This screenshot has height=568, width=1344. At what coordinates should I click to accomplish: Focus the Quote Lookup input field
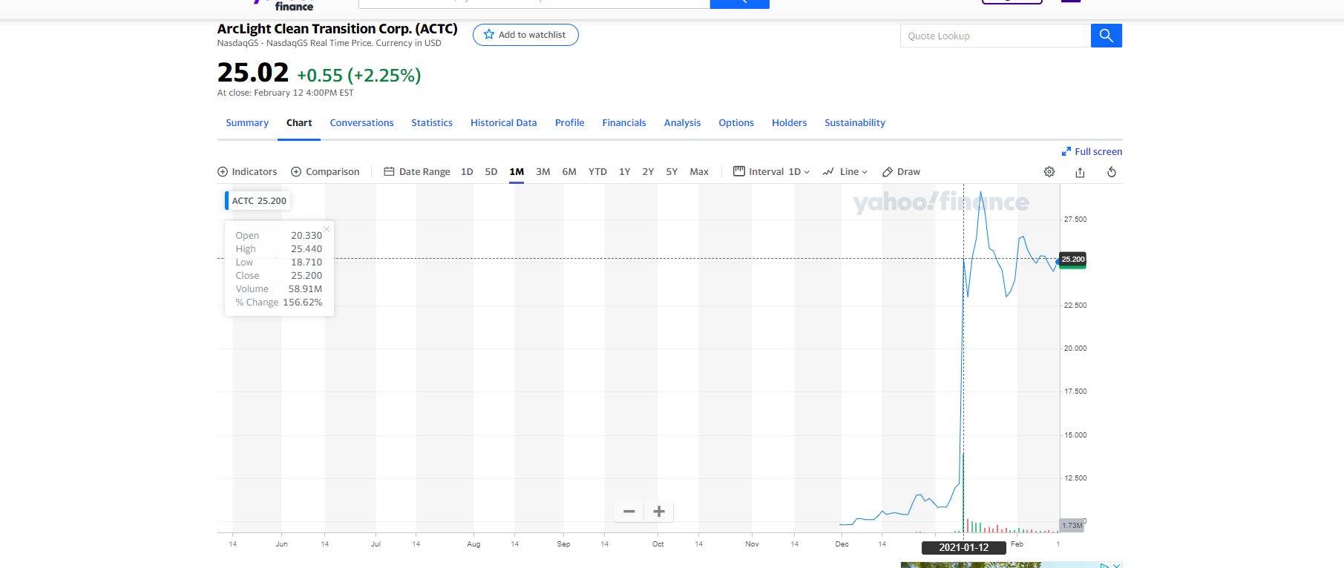[x=995, y=36]
